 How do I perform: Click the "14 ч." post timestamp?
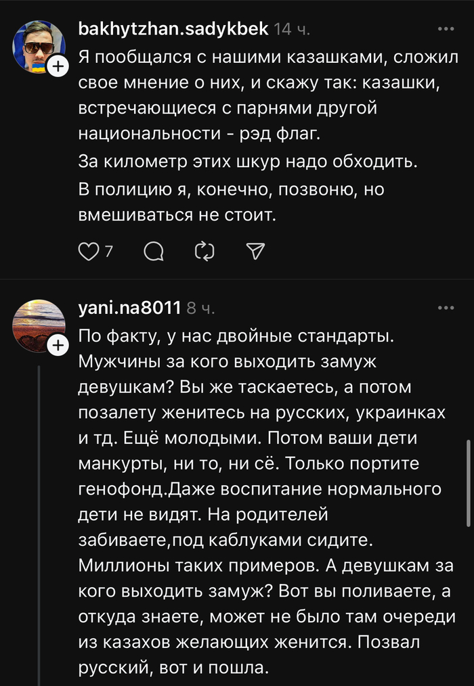tap(293, 30)
